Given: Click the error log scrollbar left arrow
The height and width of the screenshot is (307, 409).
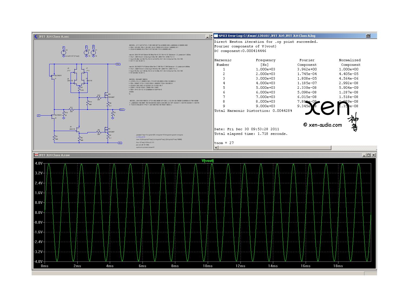Looking at the screenshot, I should click(216, 148).
